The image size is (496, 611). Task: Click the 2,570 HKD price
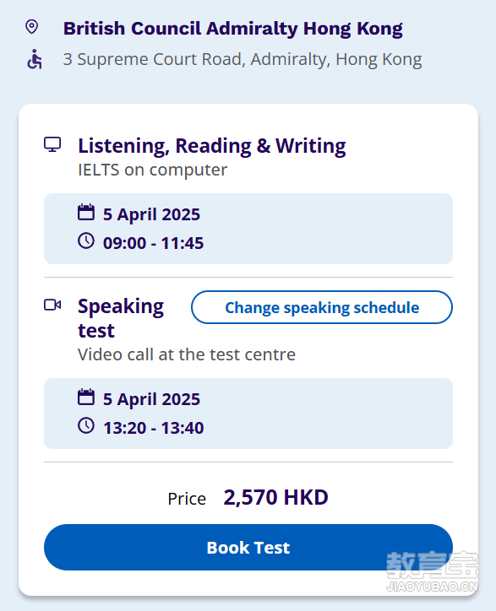(x=276, y=498)
